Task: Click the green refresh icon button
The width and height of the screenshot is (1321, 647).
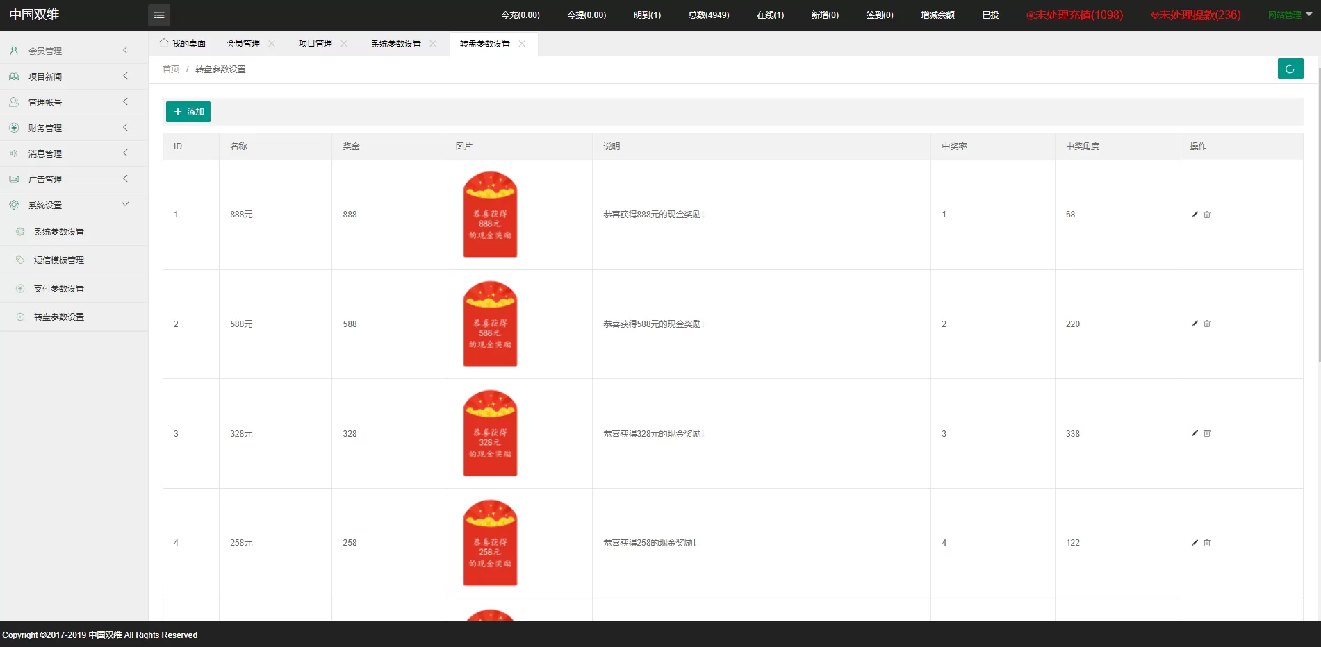Action: 1290,69
